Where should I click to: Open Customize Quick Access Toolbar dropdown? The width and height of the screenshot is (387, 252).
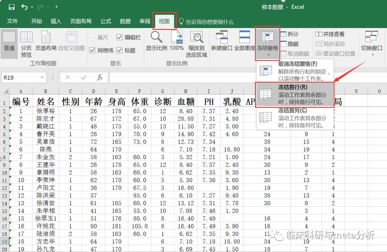[x=56, y=7]
